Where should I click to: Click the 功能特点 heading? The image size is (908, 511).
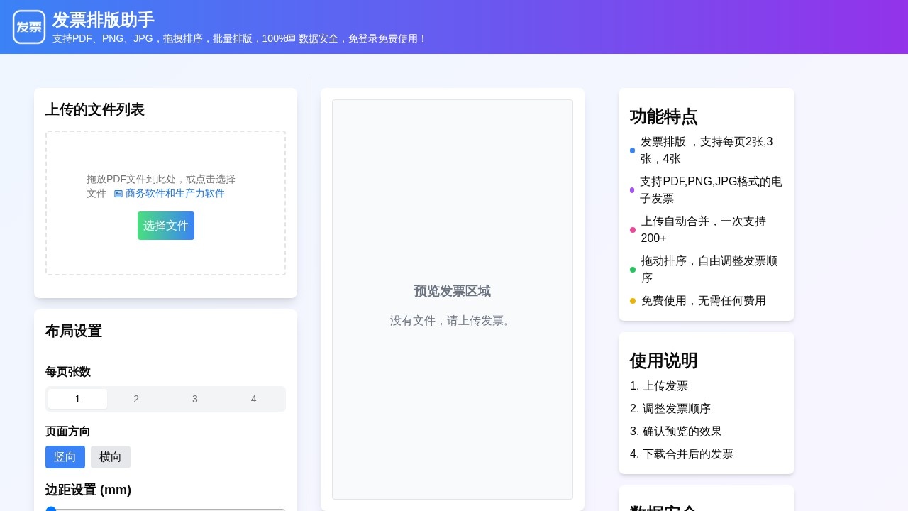664,116
